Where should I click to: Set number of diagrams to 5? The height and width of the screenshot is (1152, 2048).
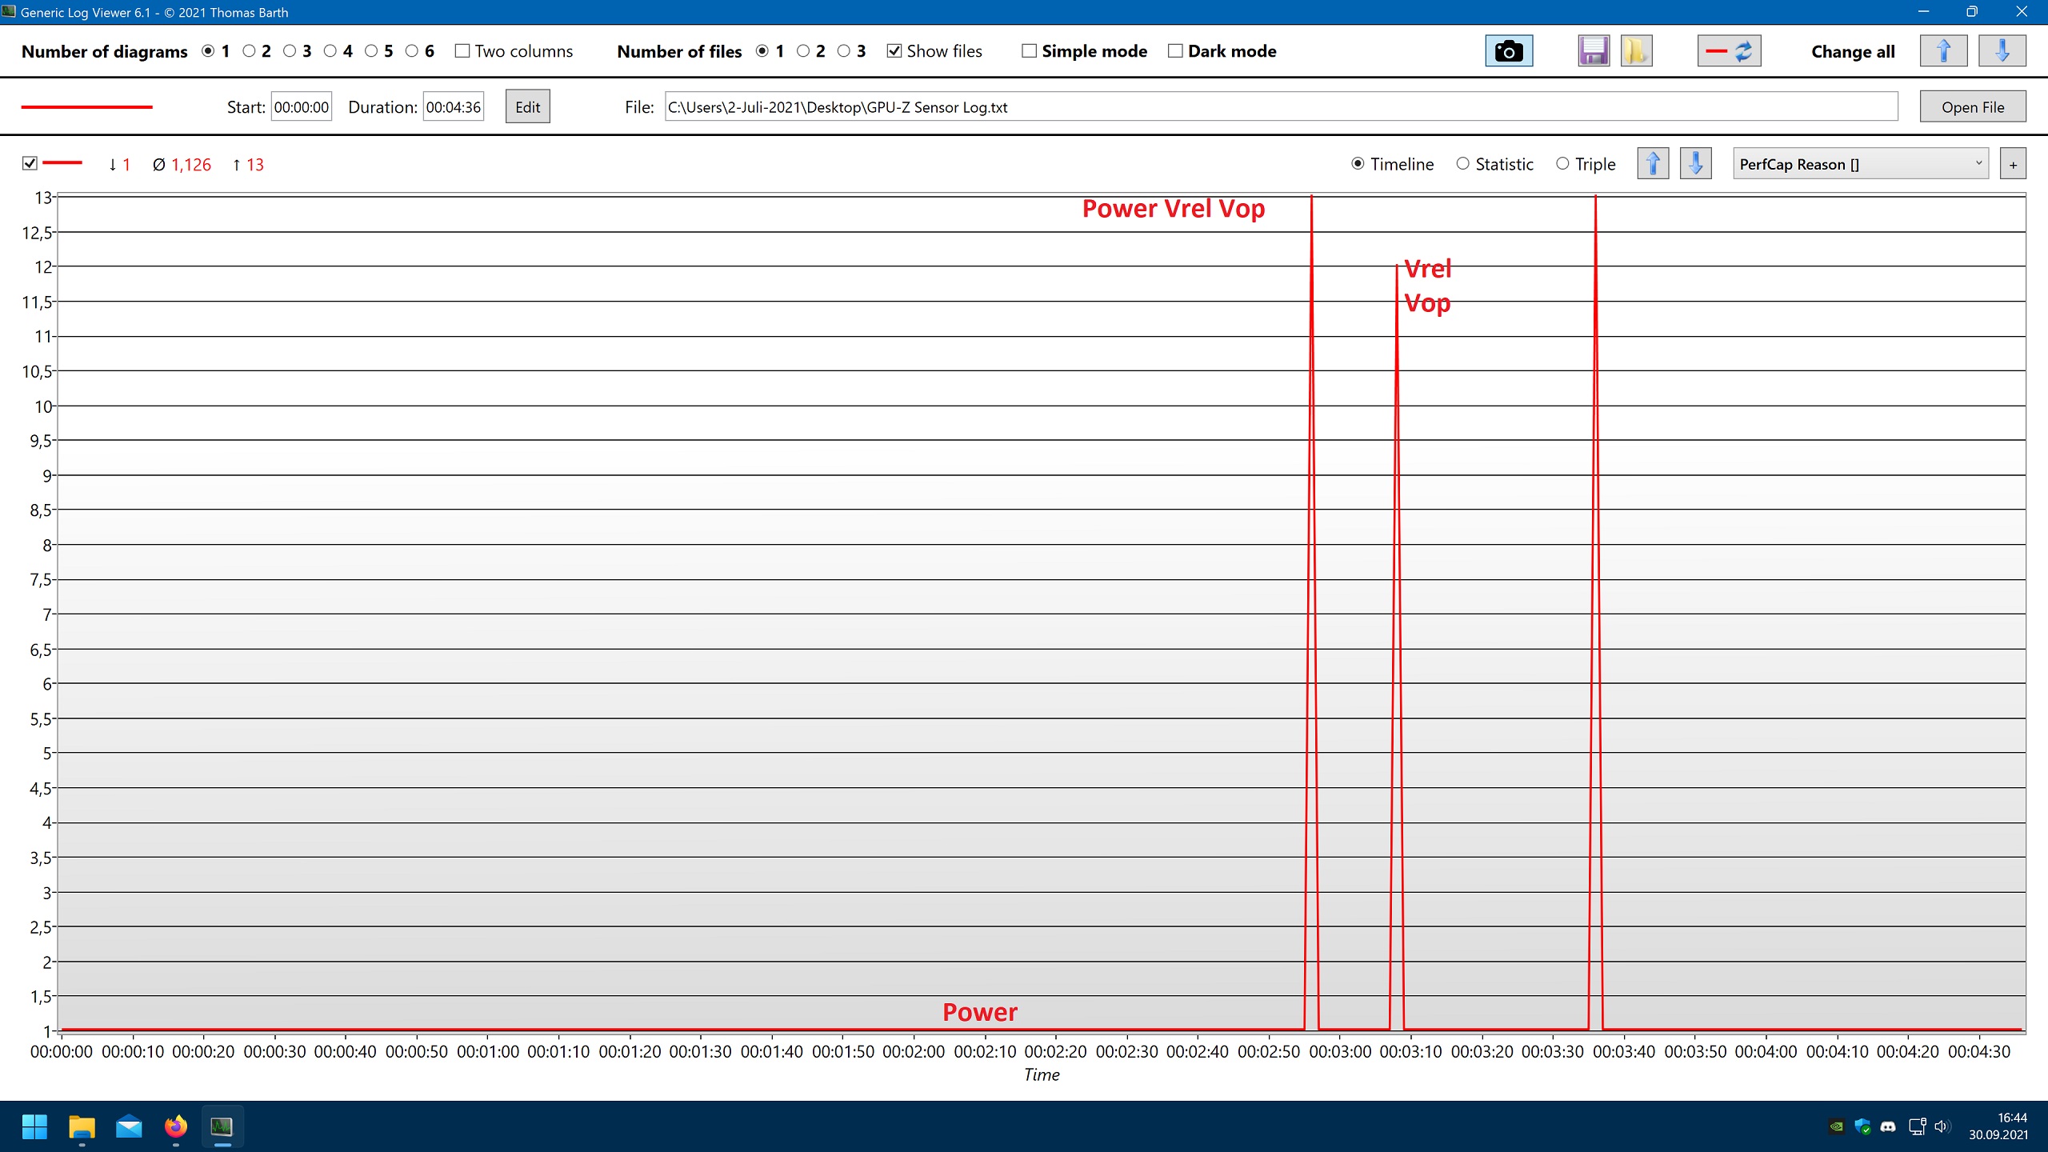coord(371,51)
